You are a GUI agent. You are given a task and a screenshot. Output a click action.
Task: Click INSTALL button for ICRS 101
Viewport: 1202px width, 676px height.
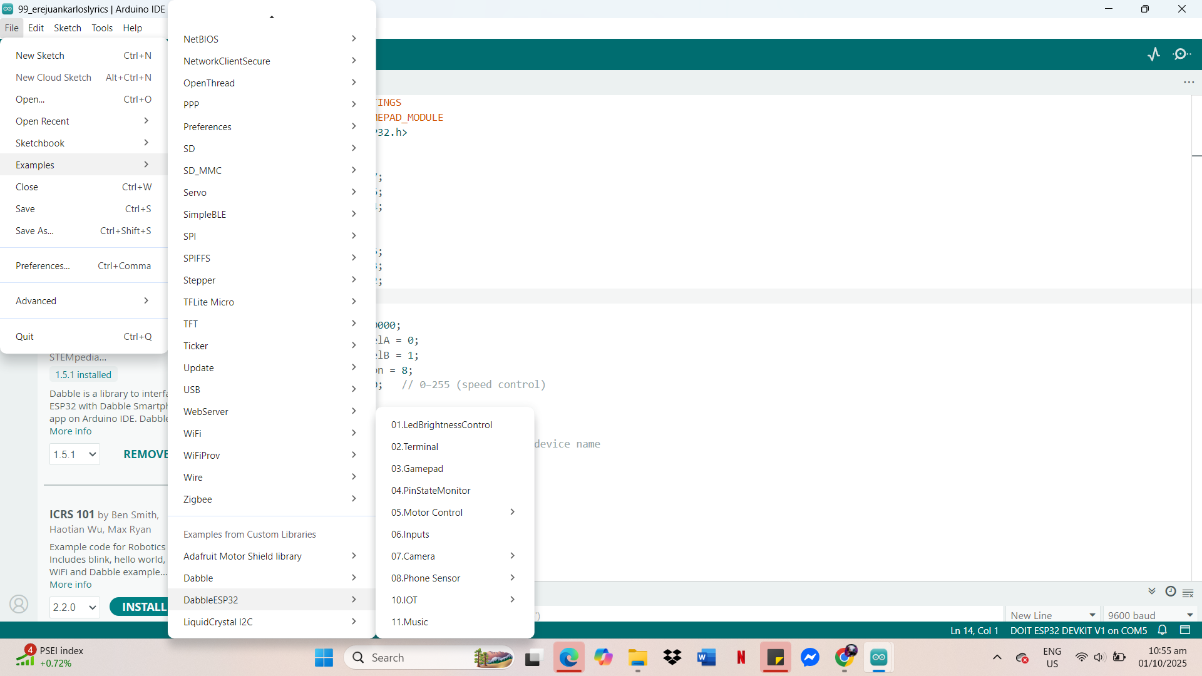[143, 607]
